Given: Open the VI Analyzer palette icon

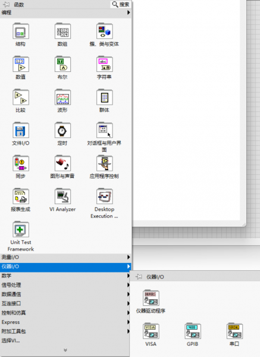Looking at the screenshot, I should click(x=62, y=196).
